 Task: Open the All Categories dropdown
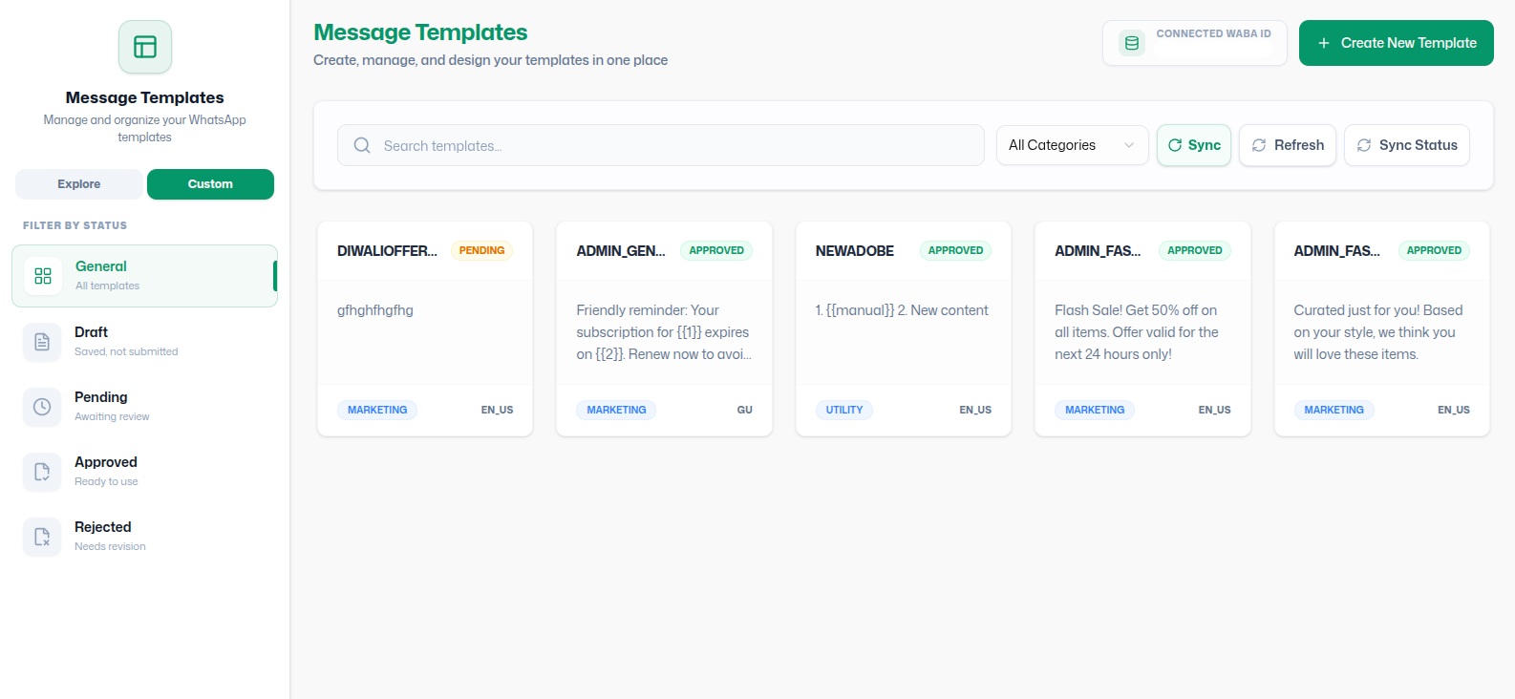(x=1072, y=145)
